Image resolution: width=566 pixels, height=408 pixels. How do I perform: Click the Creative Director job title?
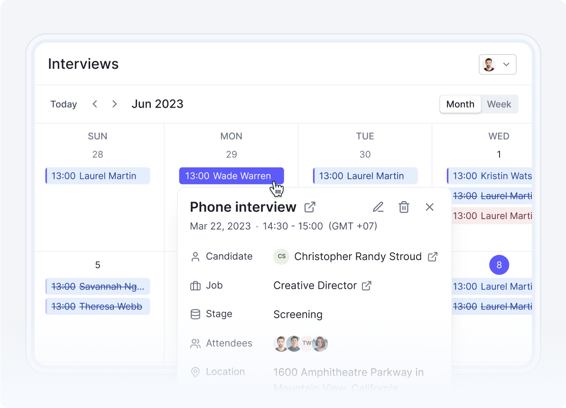click(315, 286)
